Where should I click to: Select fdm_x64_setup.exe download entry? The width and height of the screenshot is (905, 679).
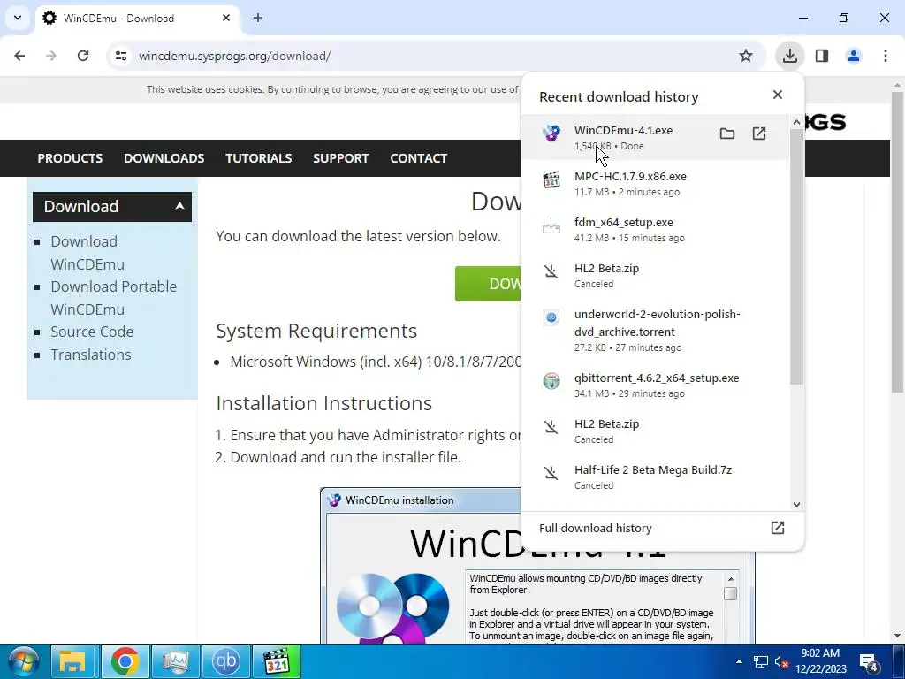pyautogui.click(x=656, y=230)
